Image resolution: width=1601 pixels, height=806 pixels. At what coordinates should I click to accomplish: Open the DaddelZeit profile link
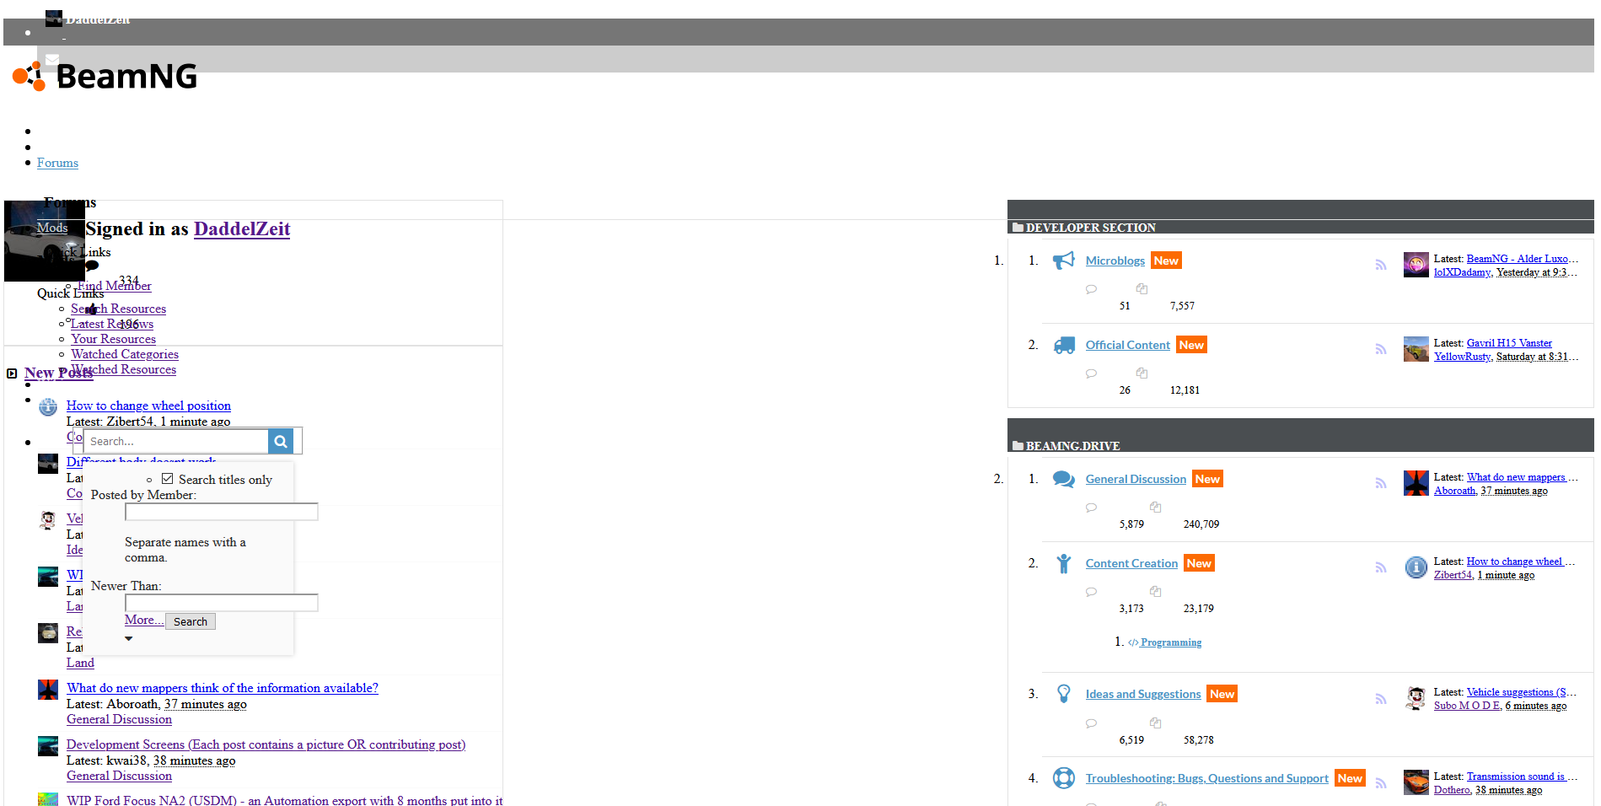(242, 228)
